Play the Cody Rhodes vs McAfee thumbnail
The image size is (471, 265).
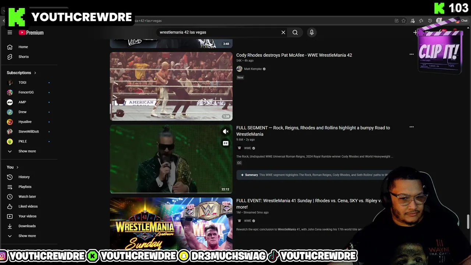tap(171, 86)
